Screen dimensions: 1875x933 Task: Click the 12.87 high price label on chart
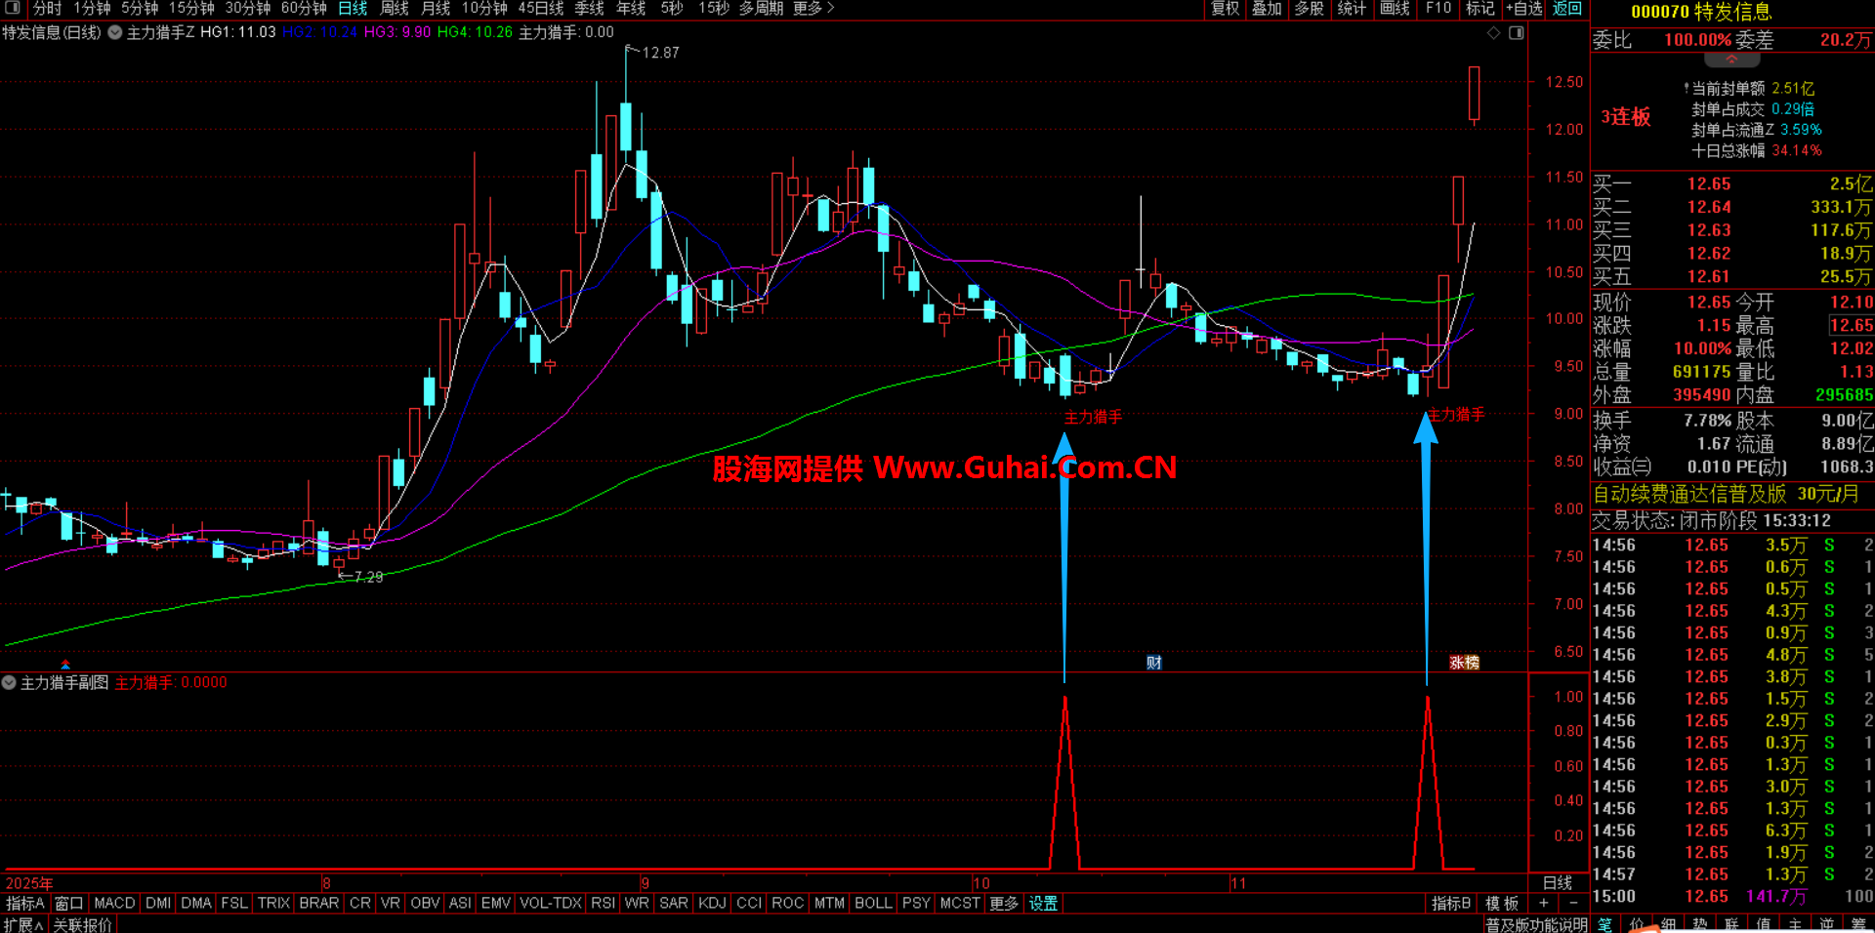pyautogui.click(x=660, y=53)
